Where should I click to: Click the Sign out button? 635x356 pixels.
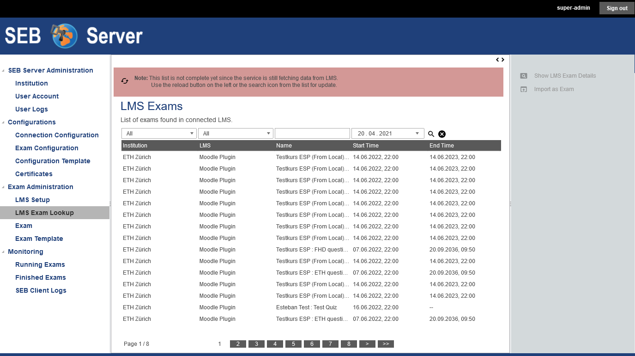pyautogui.click(x=617, y=8)
